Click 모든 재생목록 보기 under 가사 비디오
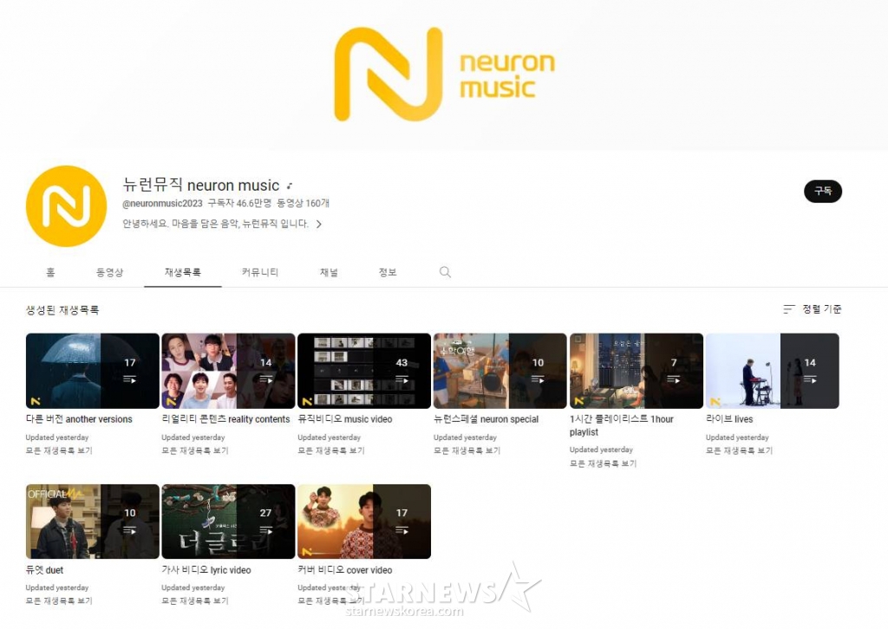 coord(195,600)
